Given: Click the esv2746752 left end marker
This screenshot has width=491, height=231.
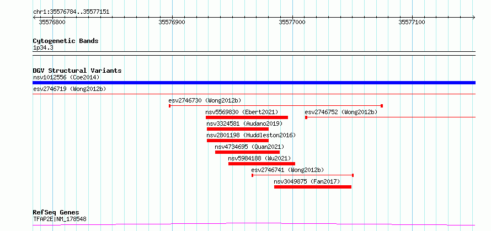Looking at the screenshot, I should point(306,117).
